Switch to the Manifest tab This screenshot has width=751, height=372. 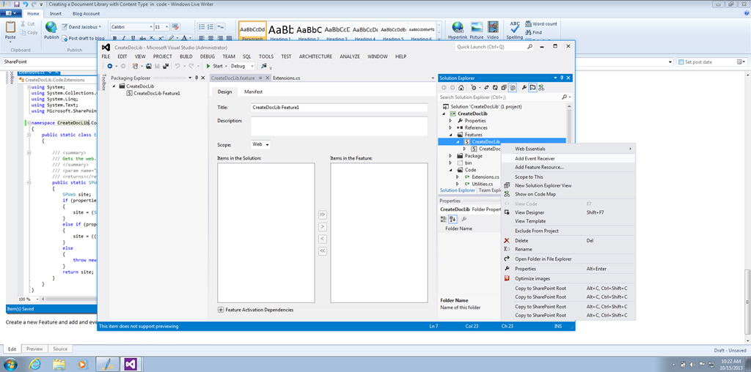click(x=253, y=92)
